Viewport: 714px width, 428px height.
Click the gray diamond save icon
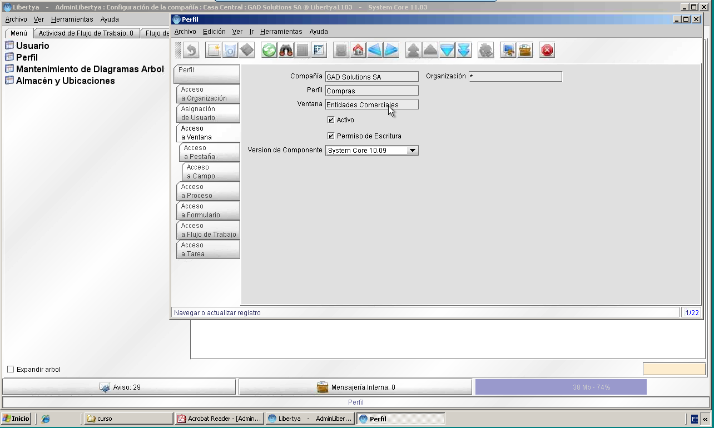click(x=247, y=50)
